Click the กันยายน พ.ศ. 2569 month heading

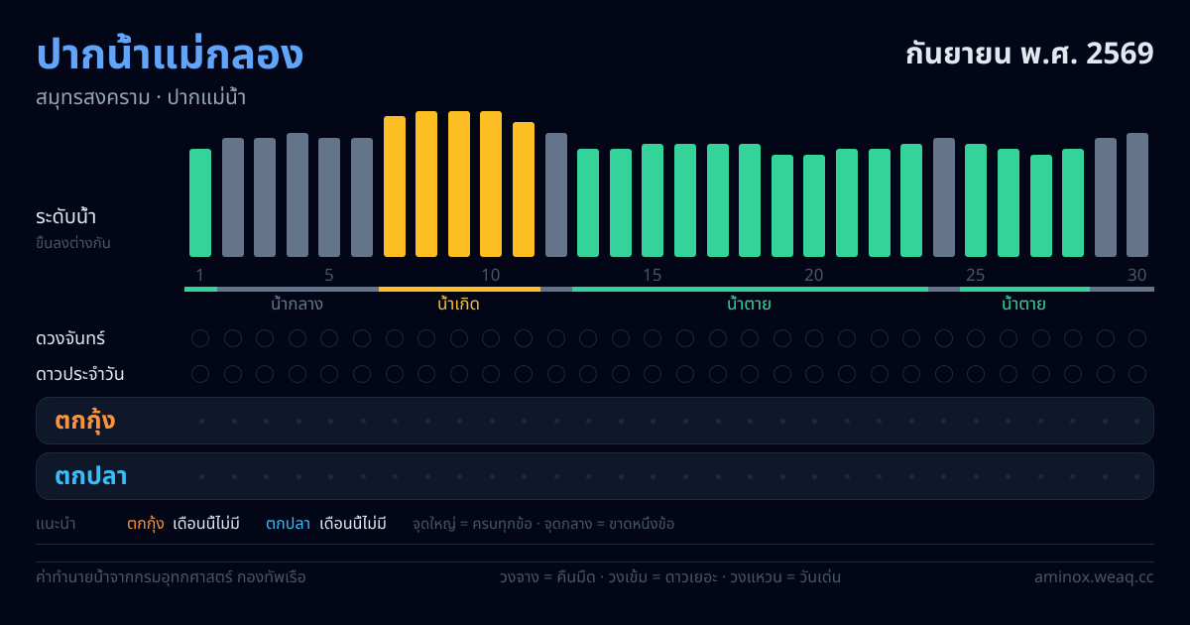coord(1029,53)
